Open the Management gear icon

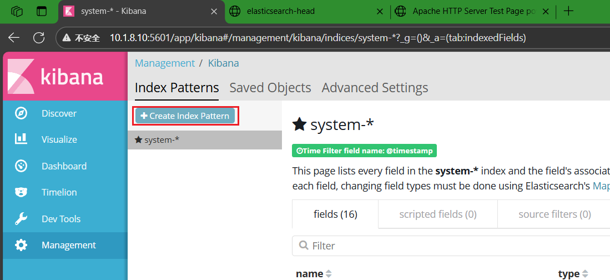coord(21,245)
